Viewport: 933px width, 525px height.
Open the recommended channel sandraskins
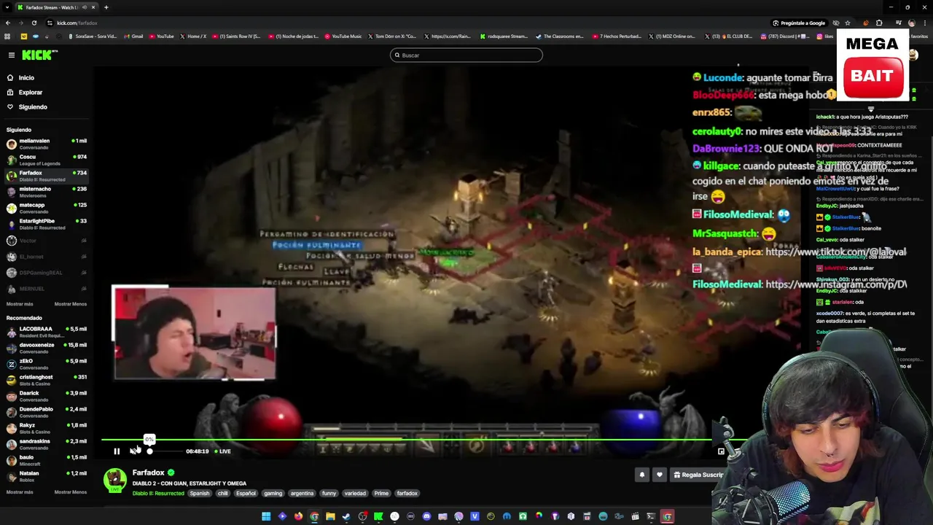pyautogui.click(x=47, y=444)
